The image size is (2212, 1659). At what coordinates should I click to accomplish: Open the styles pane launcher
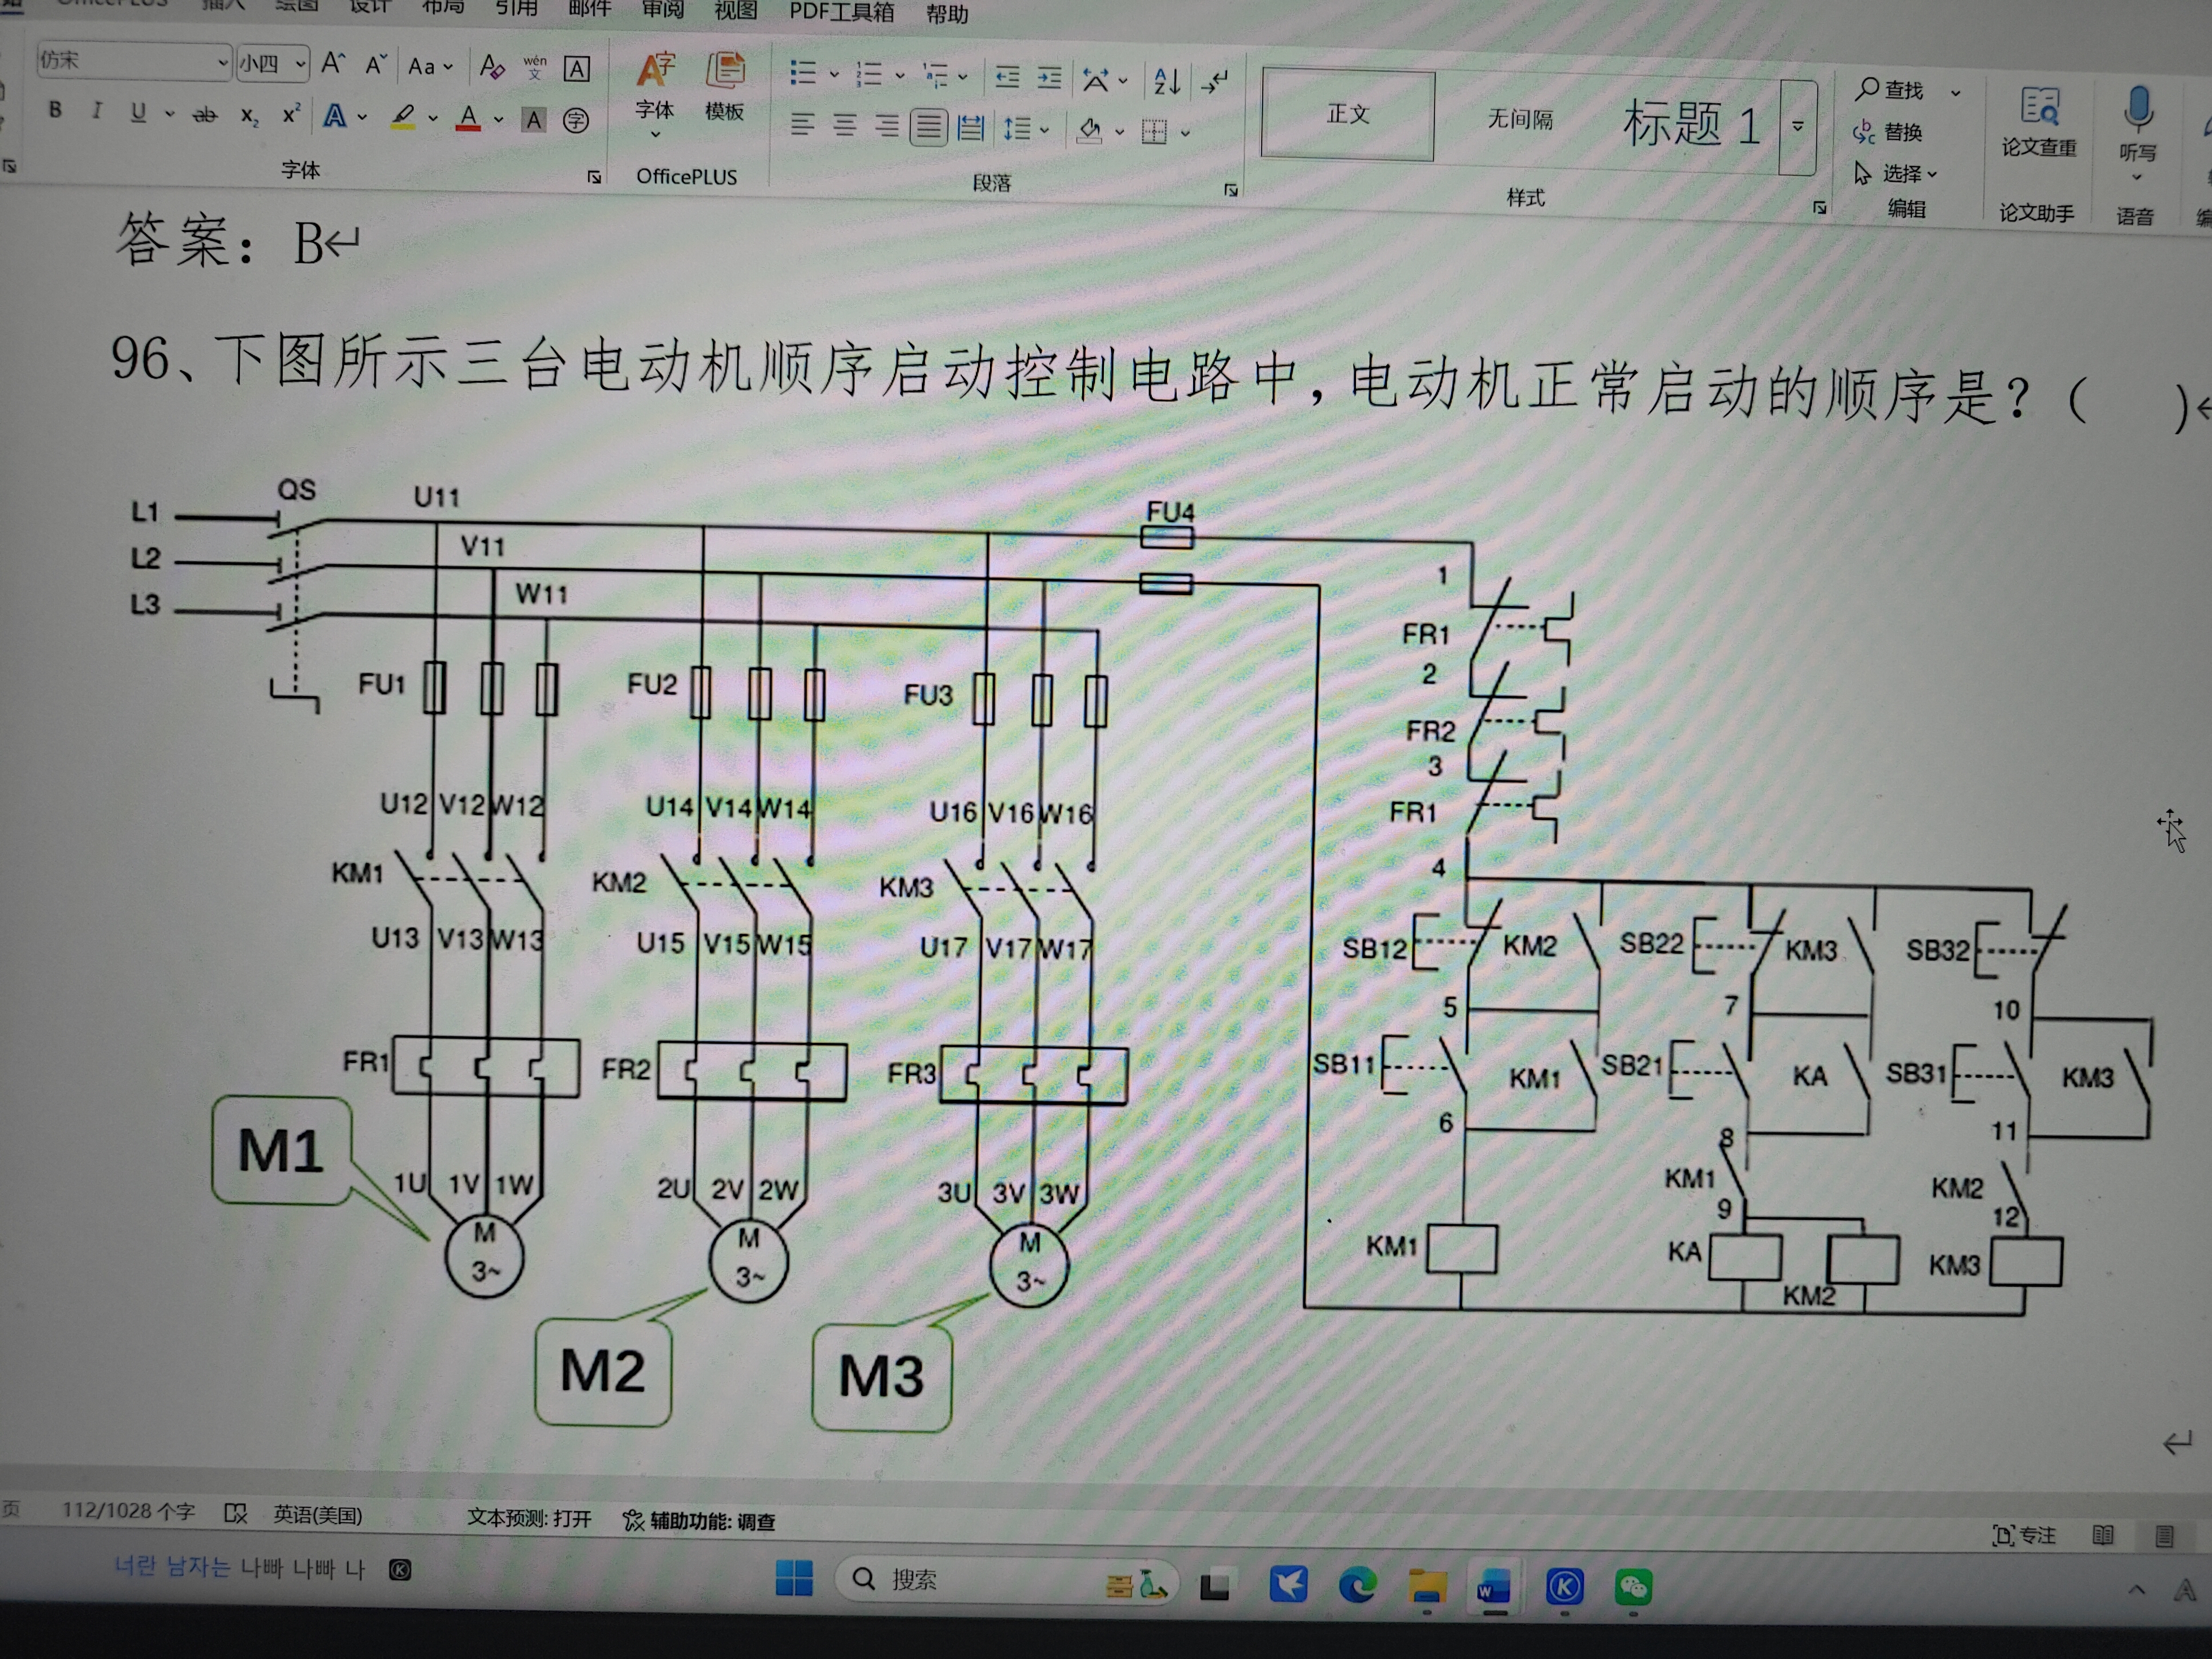point(1819,207)
